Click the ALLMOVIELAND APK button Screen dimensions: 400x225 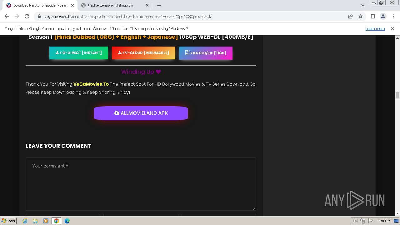[141, 113]
